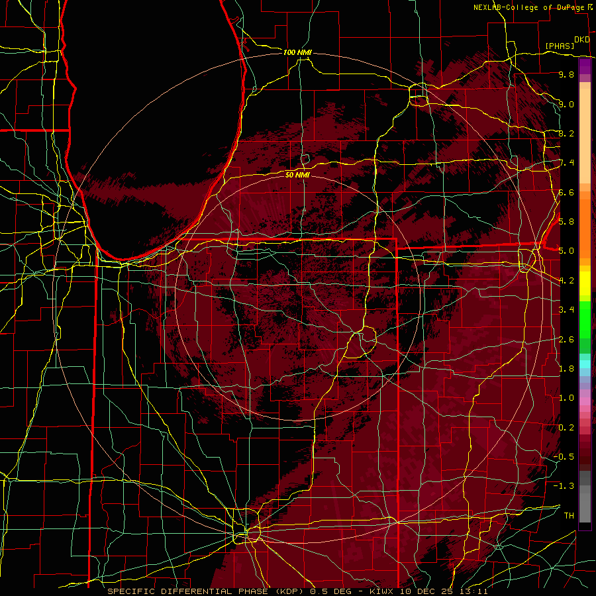Click the 5.0 scale value

click(x=566, y=251)
